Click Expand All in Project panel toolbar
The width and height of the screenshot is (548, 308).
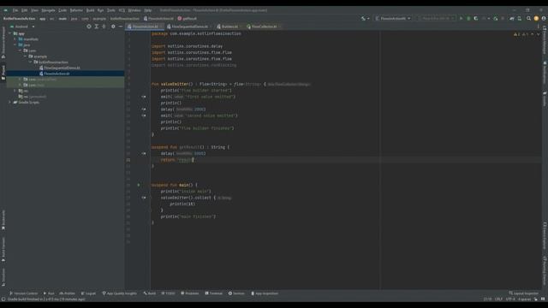[x=97, y=27]
